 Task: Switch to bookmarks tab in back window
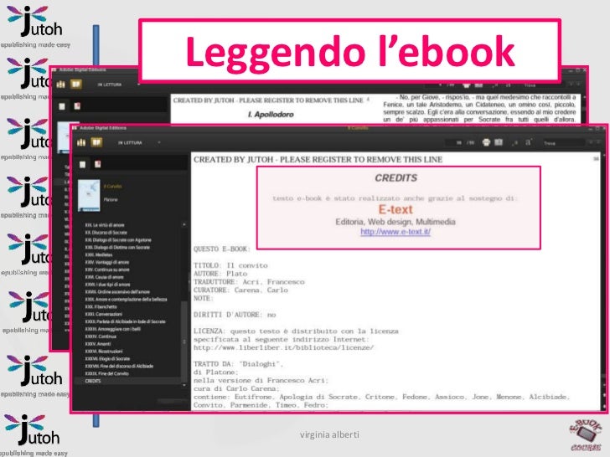(x=77, y=106)
